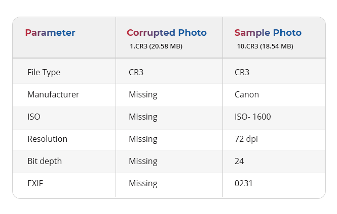
Task: Select the ISO row label
Action: coord(34,117)
